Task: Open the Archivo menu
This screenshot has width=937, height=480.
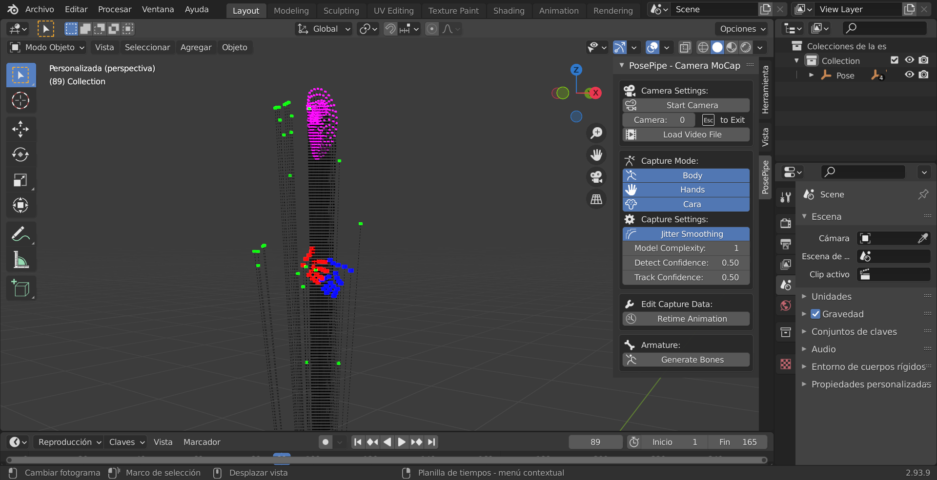Action: pyautogui.click(x=40, y=9)
